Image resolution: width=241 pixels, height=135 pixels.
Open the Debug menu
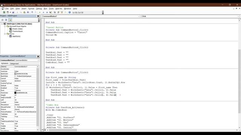click(39, 9)
